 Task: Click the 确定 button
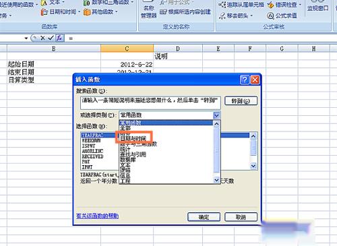pyautogui.click(x=204, y=217)
